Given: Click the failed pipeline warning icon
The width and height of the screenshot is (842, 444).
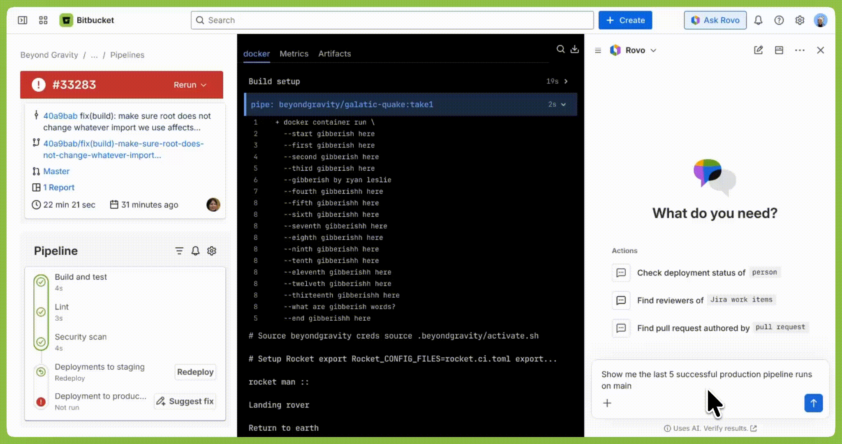Looking at the screenshot, I should pos(39,85).
